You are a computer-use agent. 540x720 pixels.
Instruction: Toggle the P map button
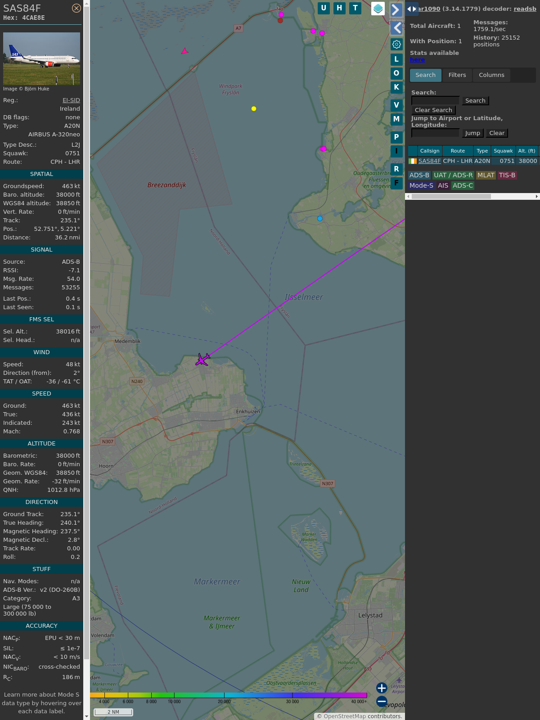[x=396, y=137]
